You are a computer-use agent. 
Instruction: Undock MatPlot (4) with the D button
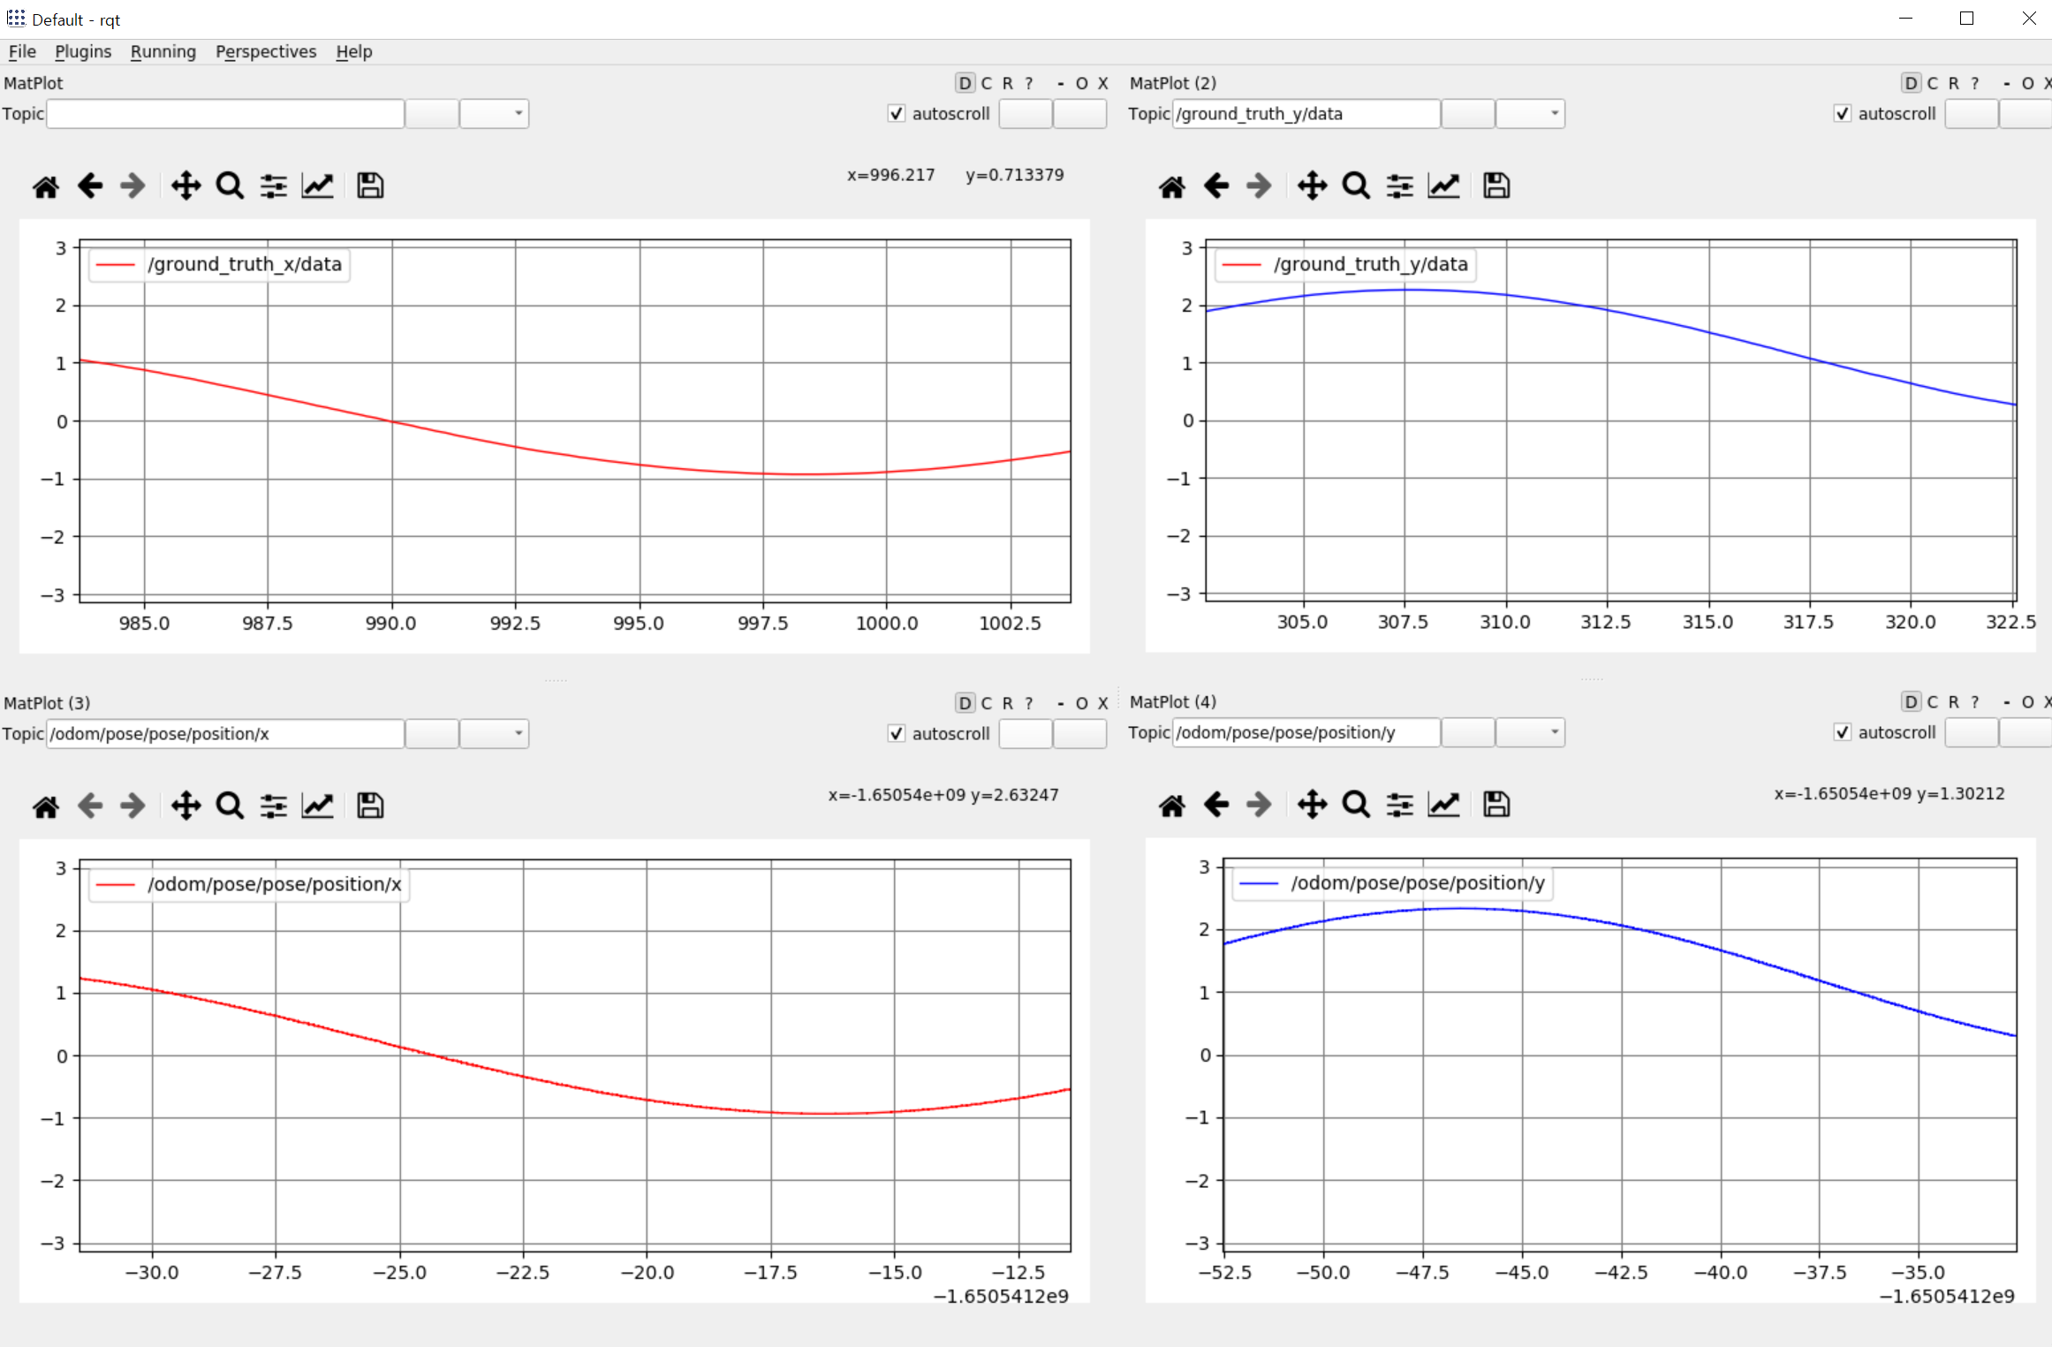click(x=1910, y=702)
